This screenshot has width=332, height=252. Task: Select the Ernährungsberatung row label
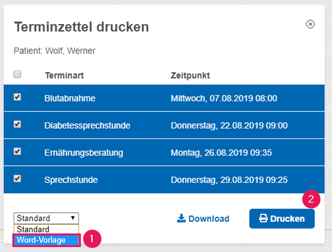pyautogui.click(x=84, y=153)
